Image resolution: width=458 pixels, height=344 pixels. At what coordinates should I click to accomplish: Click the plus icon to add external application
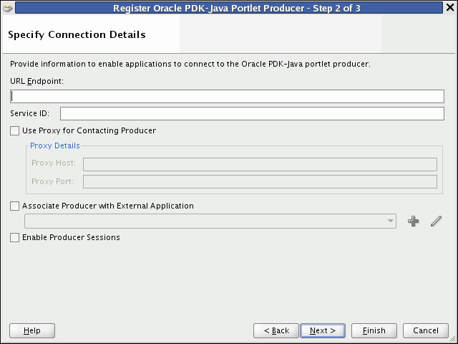pyautogui.click(x=413, y=221)
